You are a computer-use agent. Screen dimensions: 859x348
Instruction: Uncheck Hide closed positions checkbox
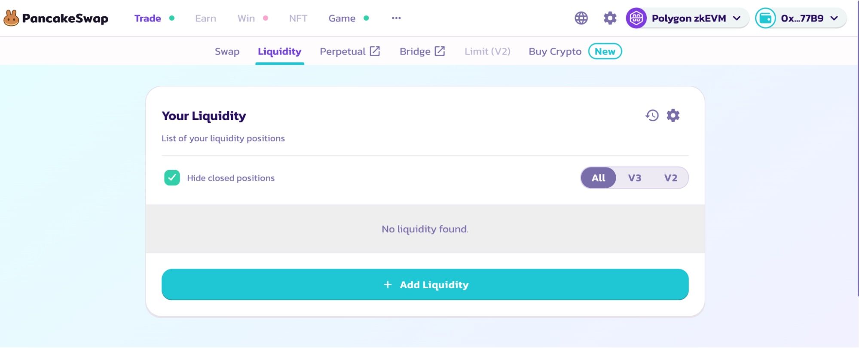[172, 177]
